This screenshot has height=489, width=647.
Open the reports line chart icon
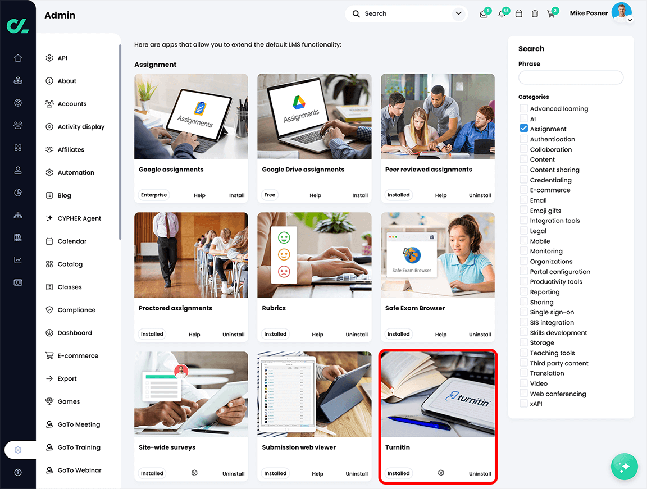pos(18,260)
